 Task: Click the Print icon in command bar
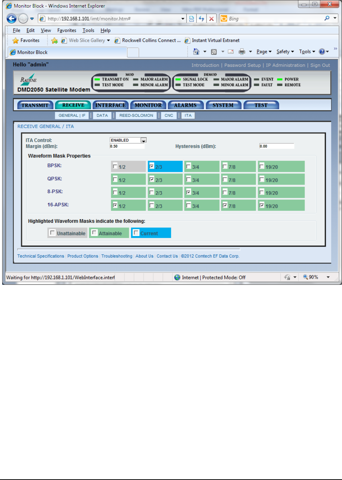[x=242, y=52]
